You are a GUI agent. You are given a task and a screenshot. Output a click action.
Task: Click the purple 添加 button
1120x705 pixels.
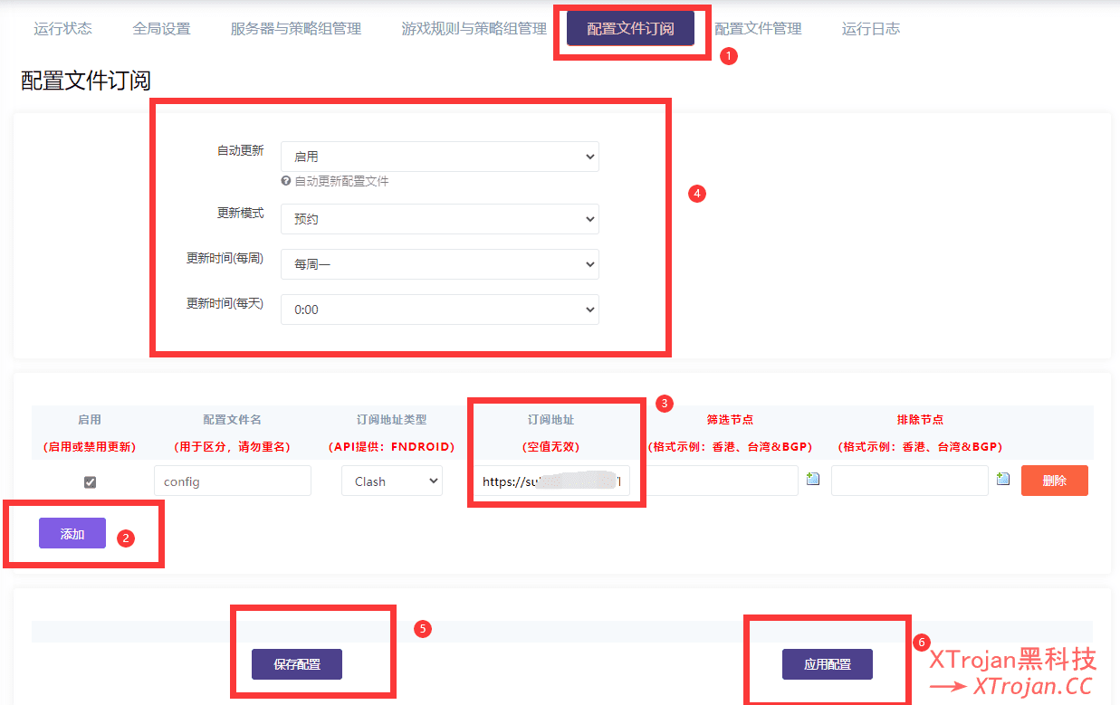pyautogui.click(x=72, y=533)
